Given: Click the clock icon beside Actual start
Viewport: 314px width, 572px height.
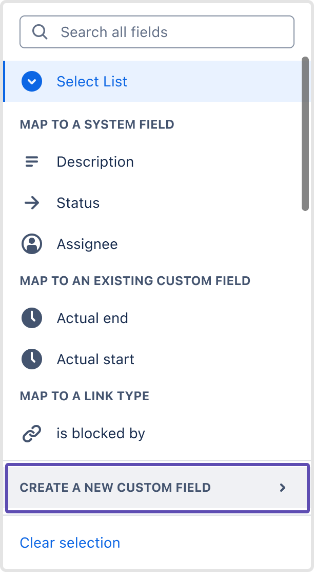Looking at the screenshot, I should pyautogui.click(x=32, y=360).
